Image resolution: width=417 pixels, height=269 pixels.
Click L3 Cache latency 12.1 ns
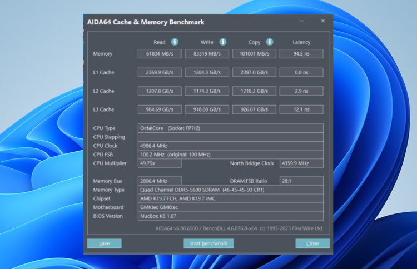[301, 109]
